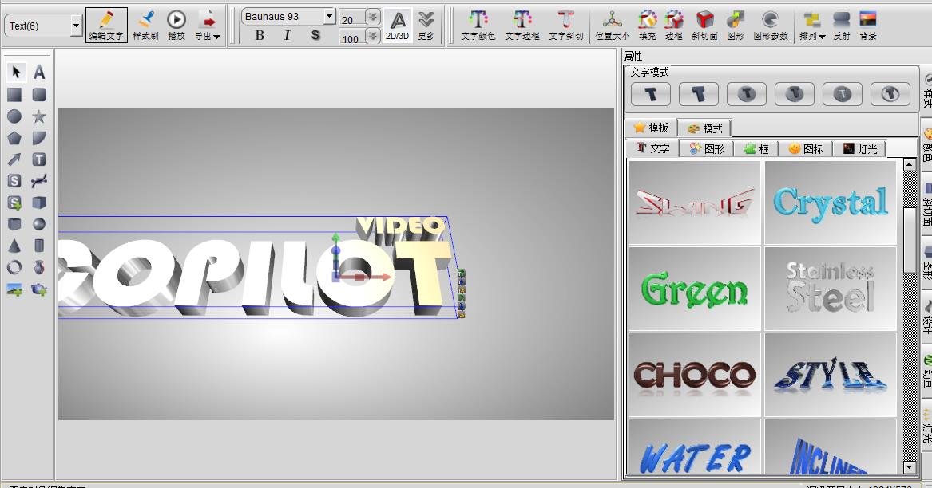Apply the CHOCO text template

(695, 376)
